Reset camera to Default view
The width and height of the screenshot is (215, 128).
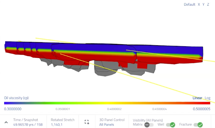click(x=189, y=4)
